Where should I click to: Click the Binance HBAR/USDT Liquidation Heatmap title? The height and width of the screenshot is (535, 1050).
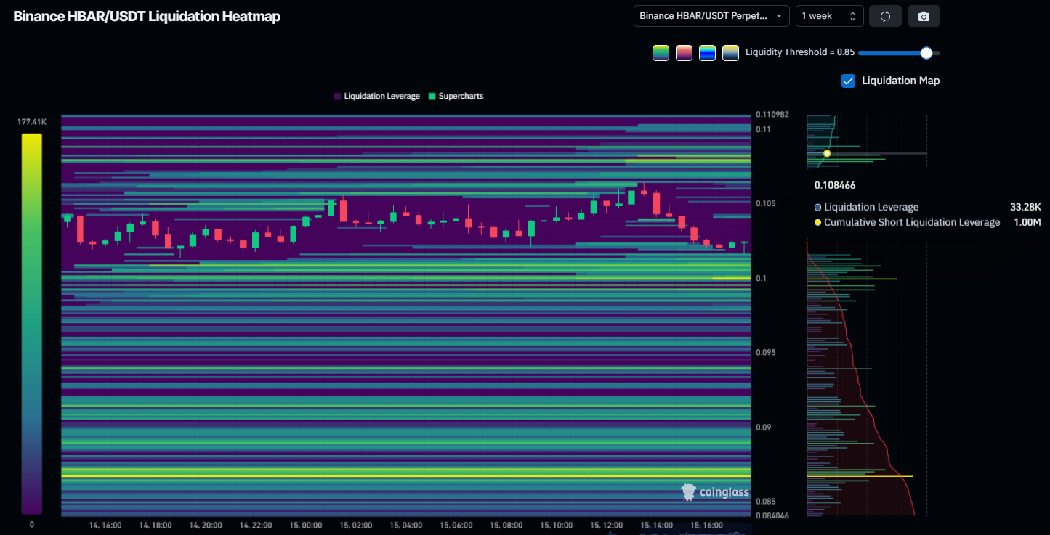[x=145, y=15]
